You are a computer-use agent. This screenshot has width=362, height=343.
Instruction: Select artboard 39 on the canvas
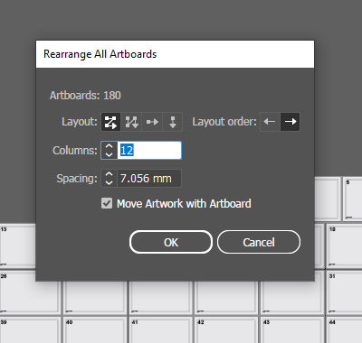(30, 330)
